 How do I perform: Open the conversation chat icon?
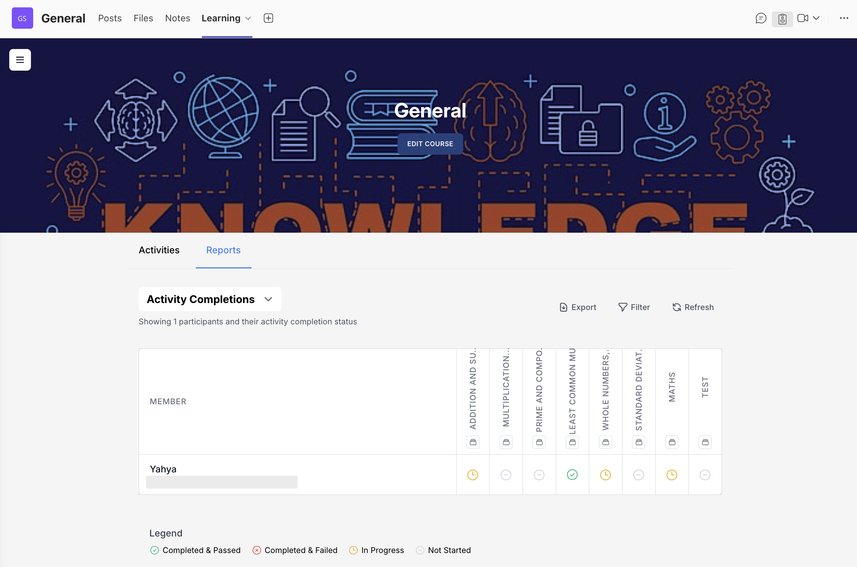pos(761,18)
